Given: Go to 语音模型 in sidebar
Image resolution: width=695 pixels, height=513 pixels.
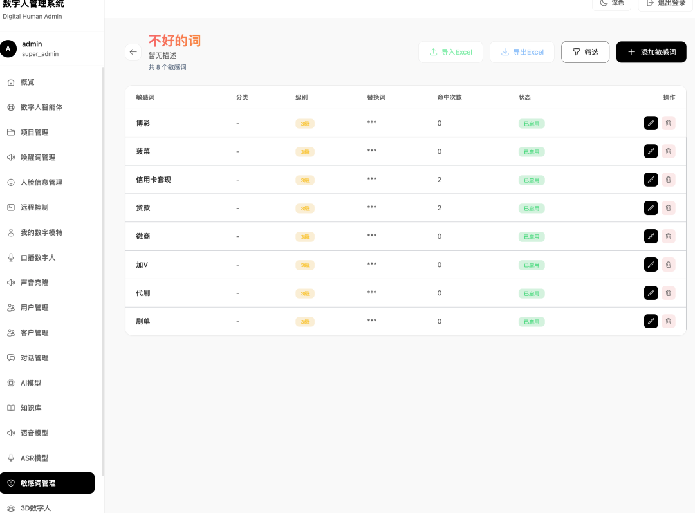Looking at the screenshot, I should pyautogui.click(x=48, y=433).
